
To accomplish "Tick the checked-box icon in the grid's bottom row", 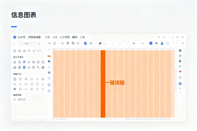I will pos(37,89).
